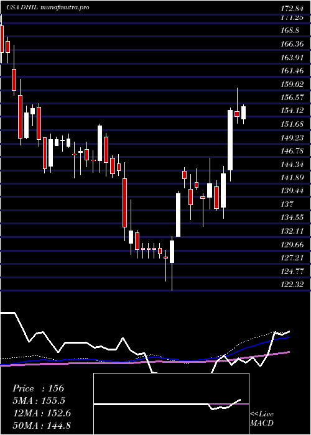Select the 127.21 price axis label
Screen dimensions: 311x435
292,258
